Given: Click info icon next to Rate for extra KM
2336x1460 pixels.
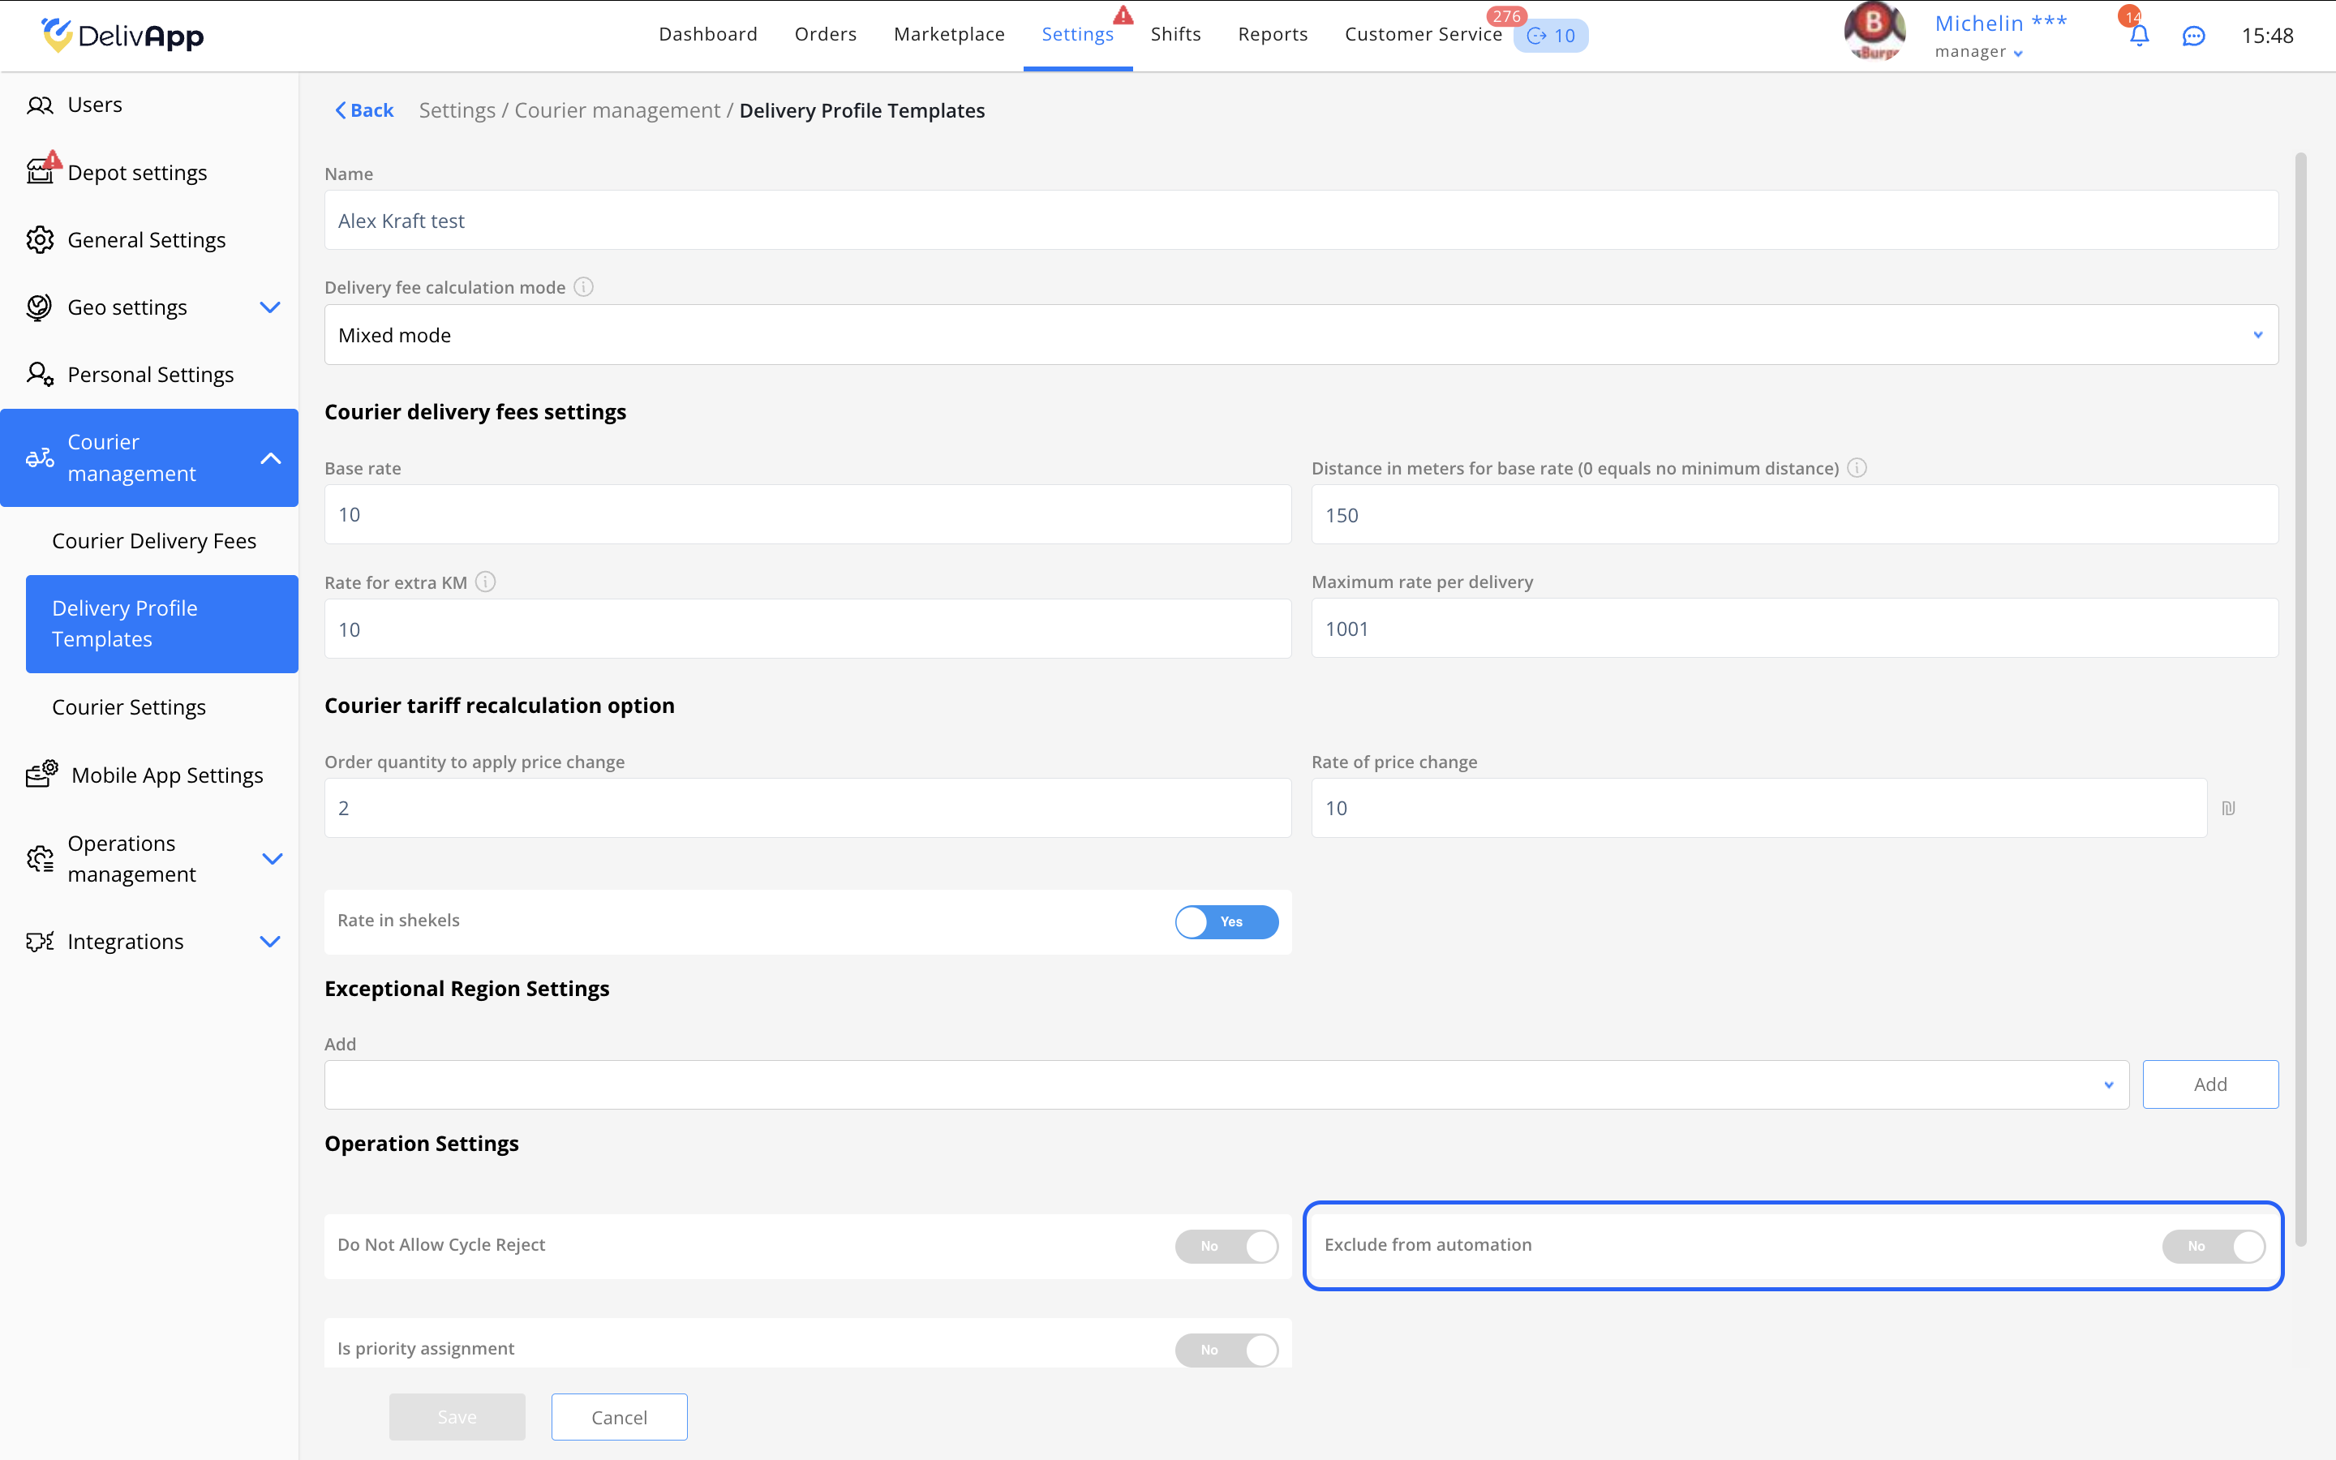Looking at the screenshot, I should pos(486,582).
